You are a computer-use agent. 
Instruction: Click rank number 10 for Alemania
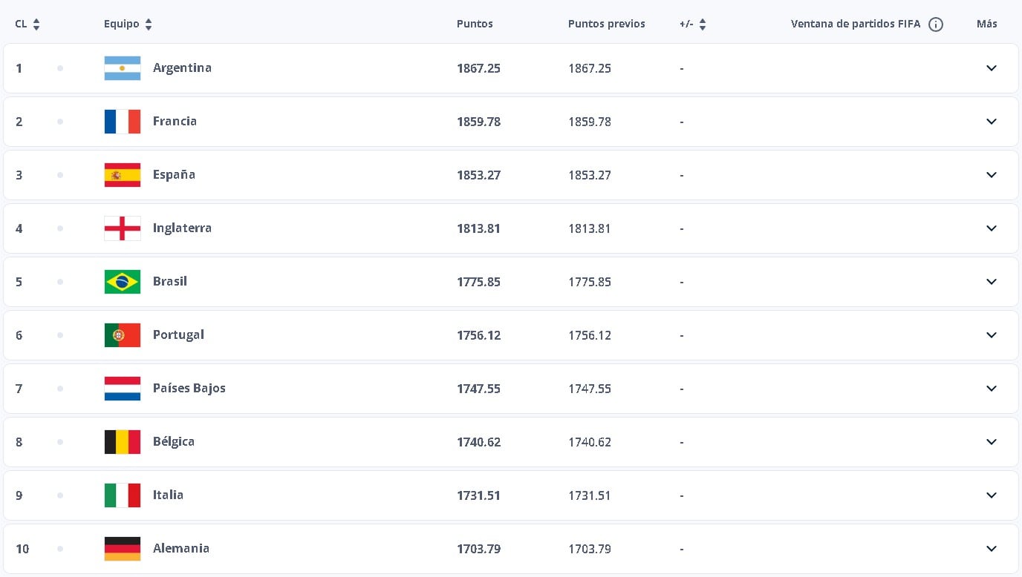22,549
